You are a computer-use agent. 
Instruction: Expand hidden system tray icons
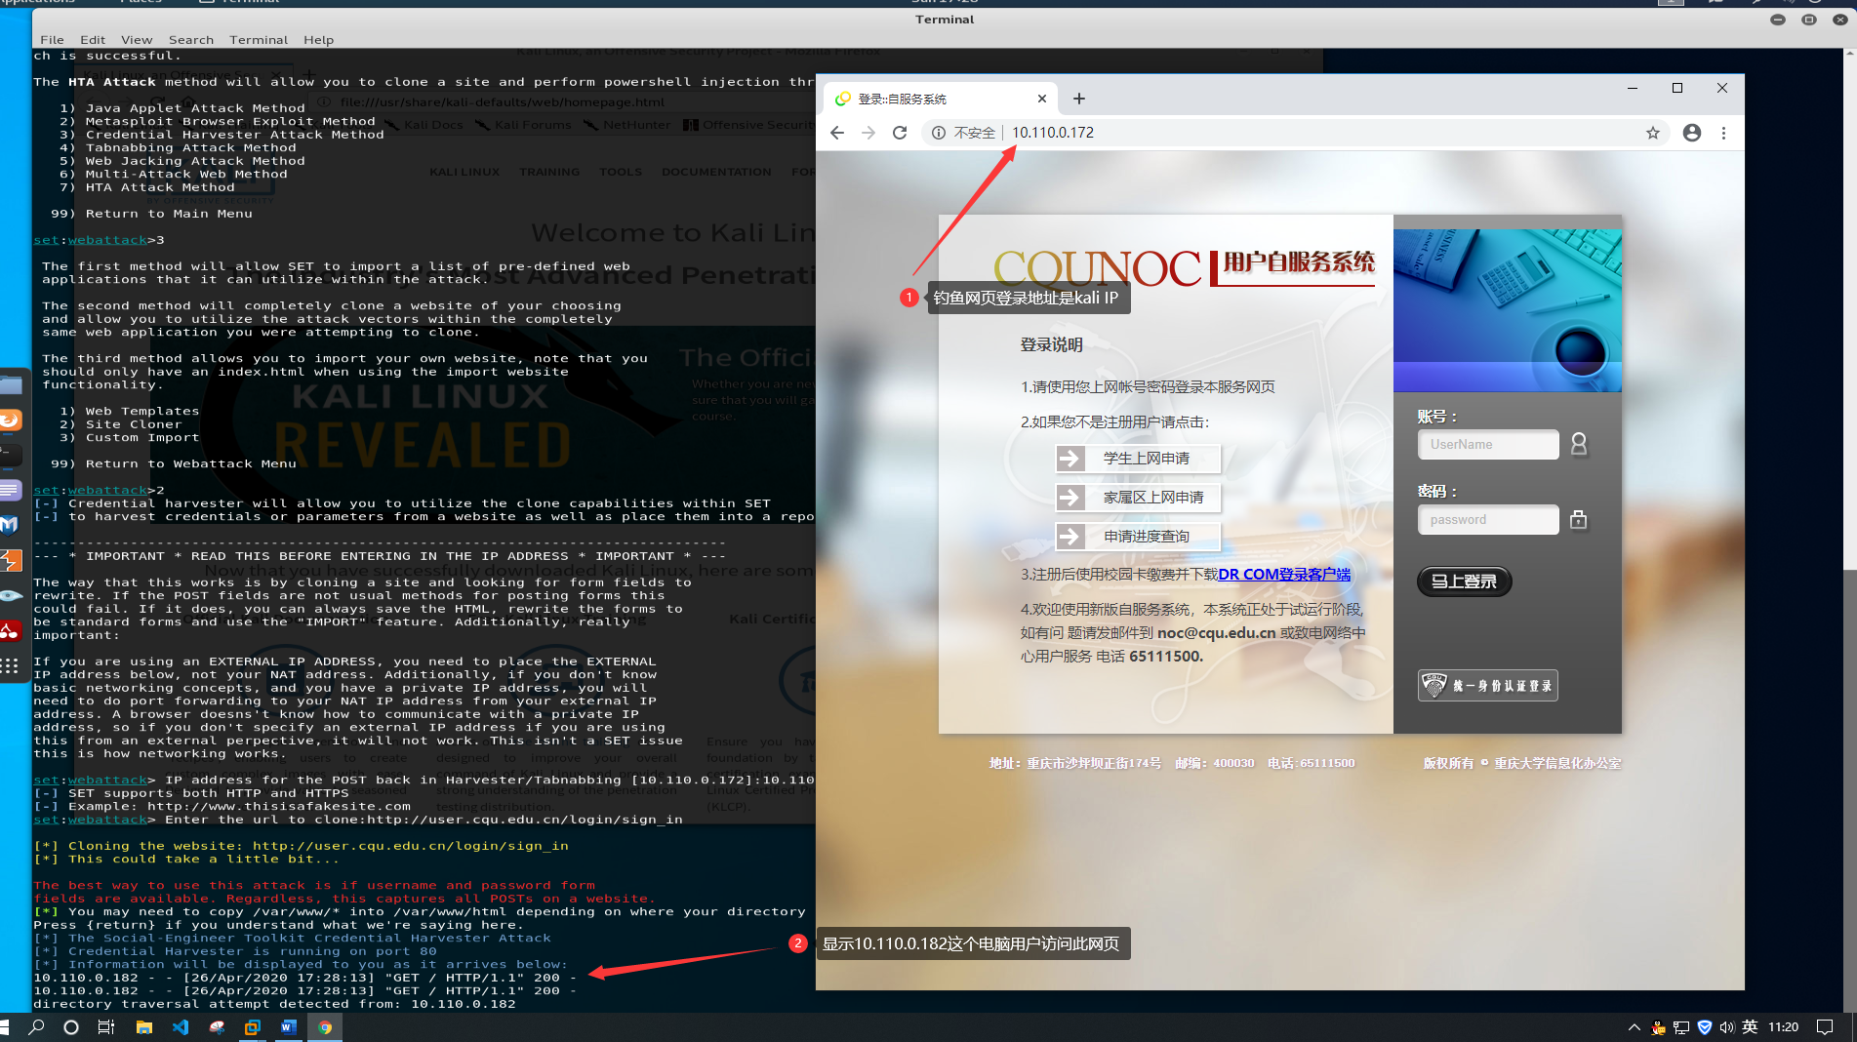coord(1635,1027)
